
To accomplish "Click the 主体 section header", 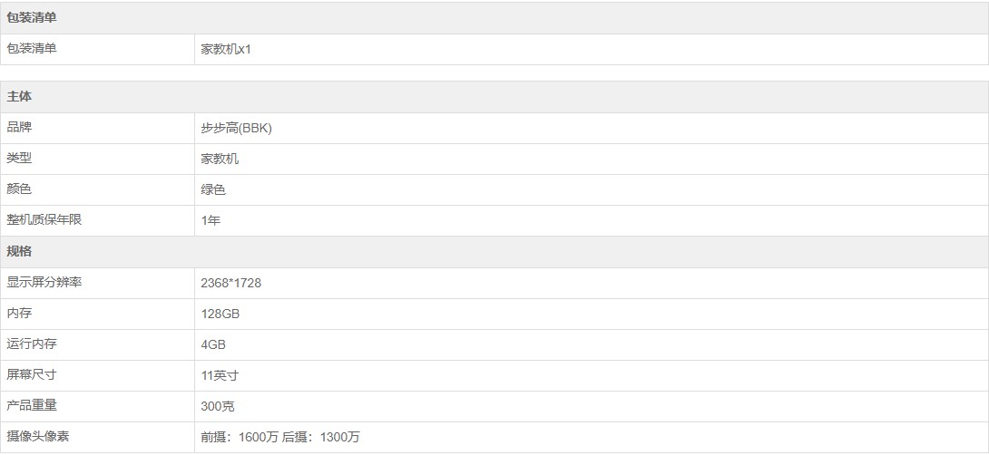I will [19, 97].
